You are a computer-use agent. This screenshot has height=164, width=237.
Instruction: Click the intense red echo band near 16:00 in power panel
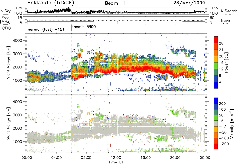coord(145,68)
